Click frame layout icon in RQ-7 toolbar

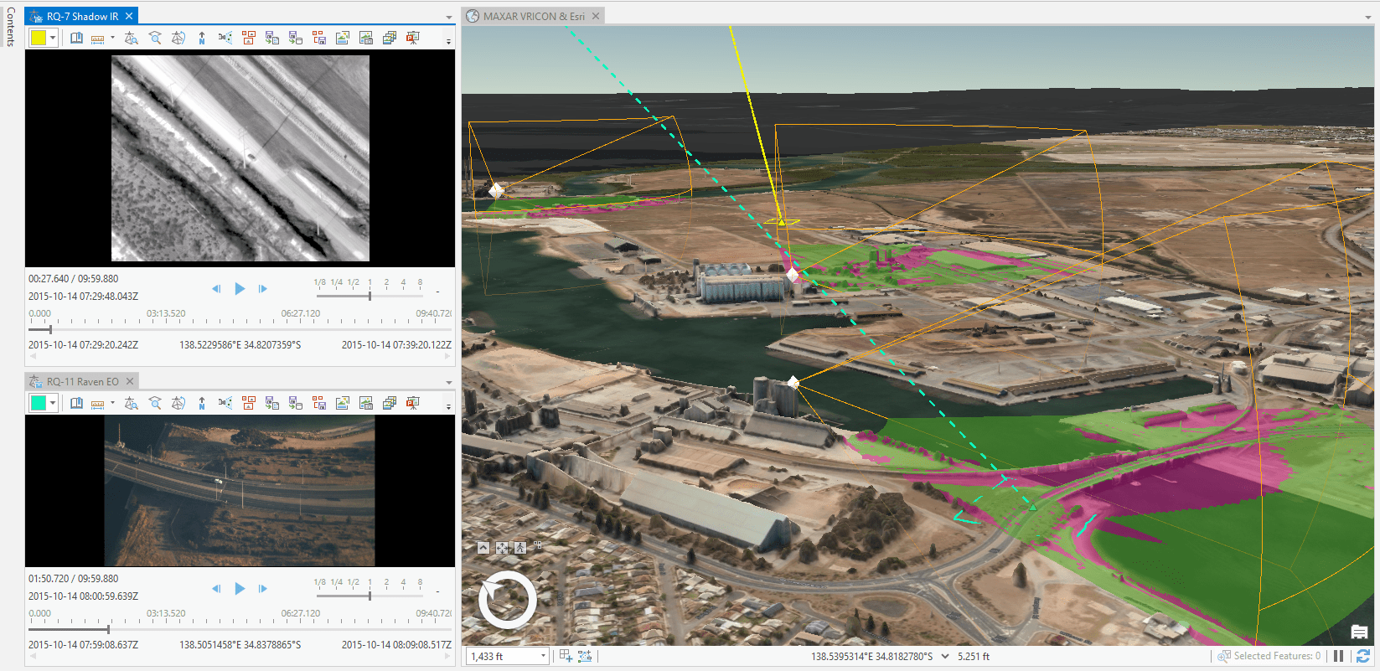(x=249, y=38)
